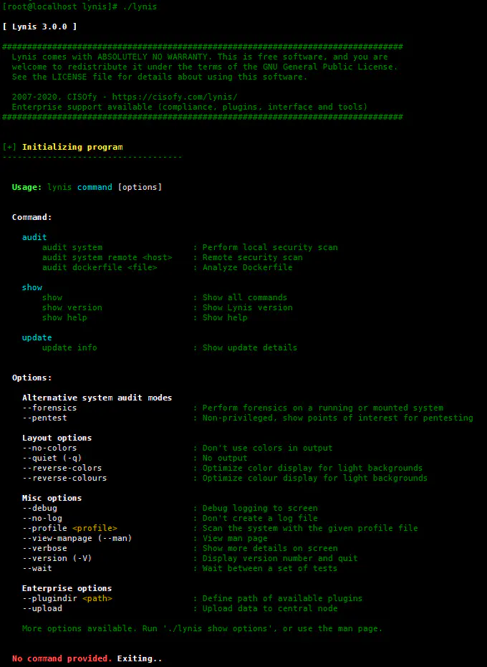The width and height of the screenshot is (487, 667).
Task: Click the 'Initializing program' heading
Action: coord(72,147)
